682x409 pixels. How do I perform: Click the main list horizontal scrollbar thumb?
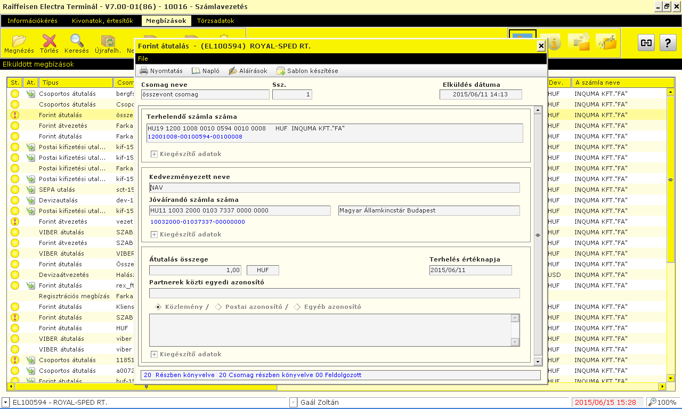146,387
